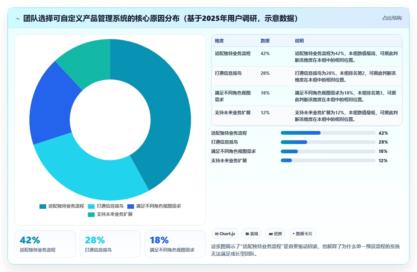Click the 打通信息孤岛 progress bar
Screen dimensions: 417x272
328,142
